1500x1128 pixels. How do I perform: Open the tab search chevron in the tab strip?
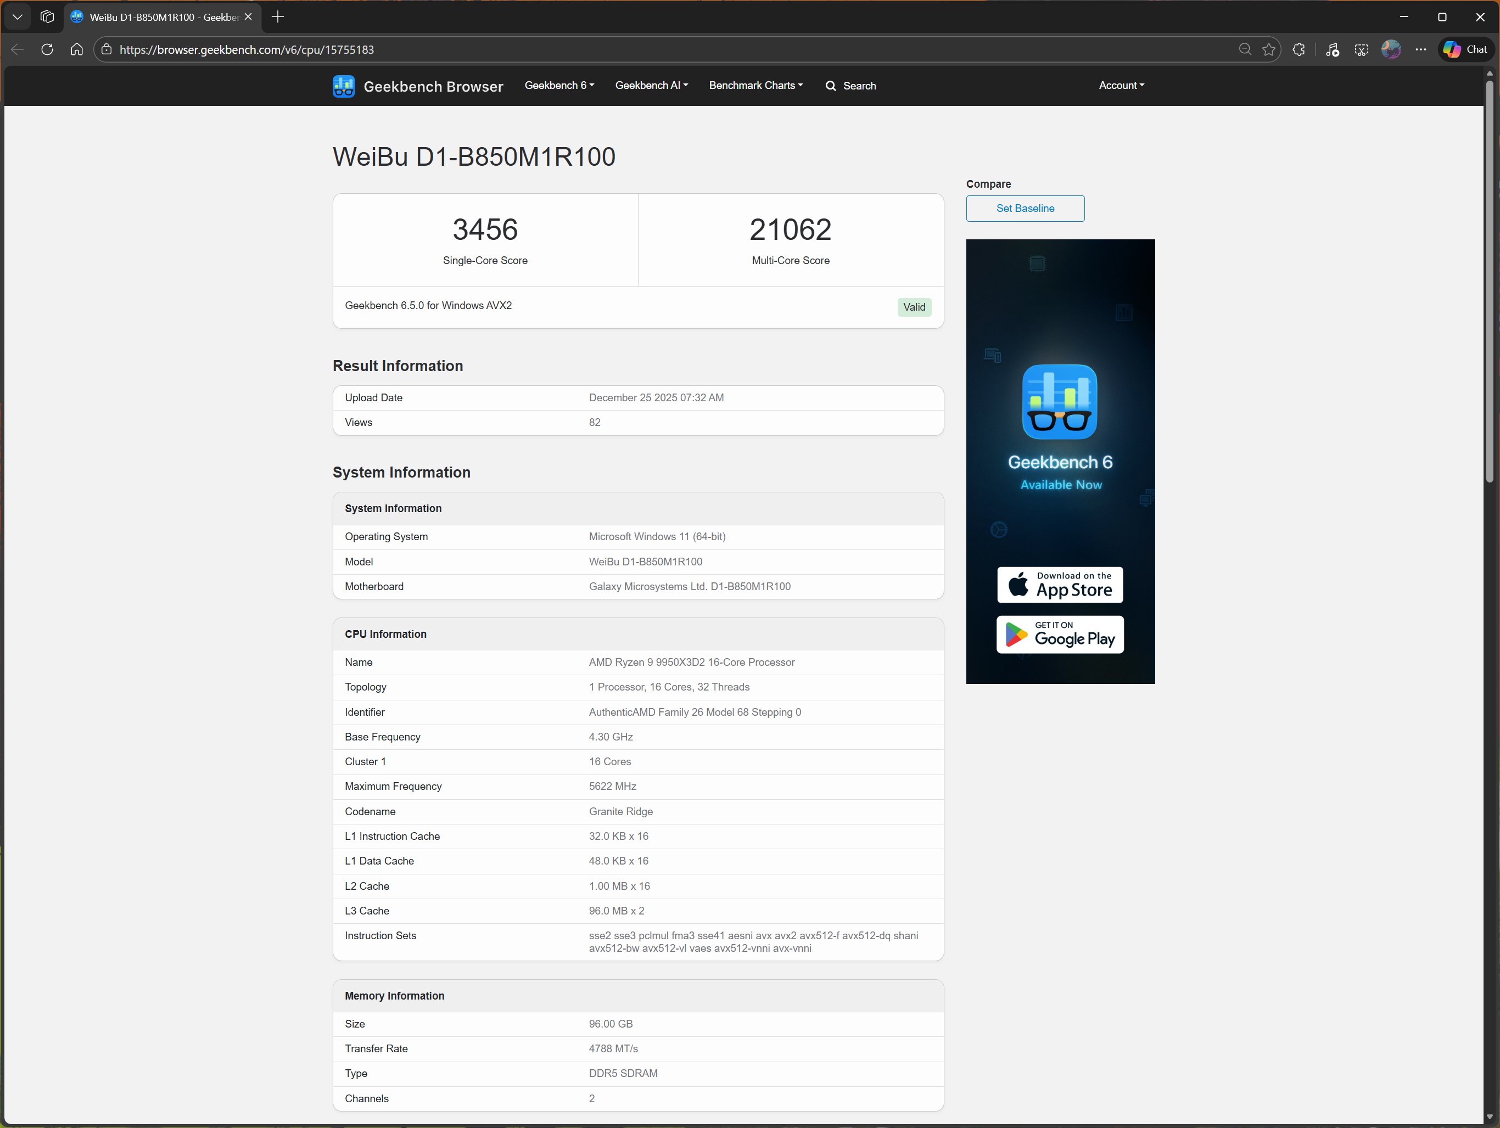pos(17,16)
